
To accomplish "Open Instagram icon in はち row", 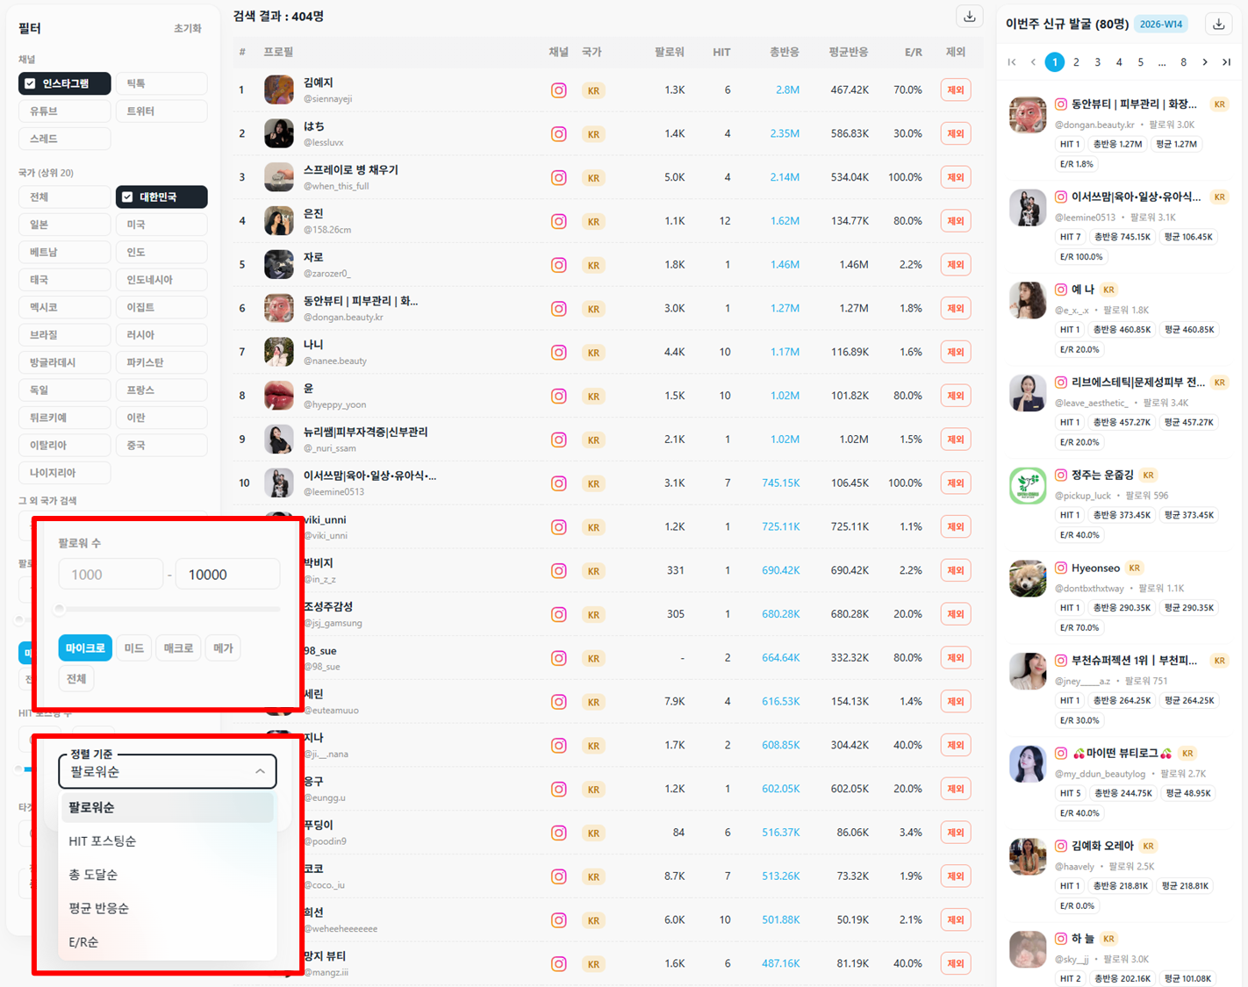I will click(x=558, y=134).
